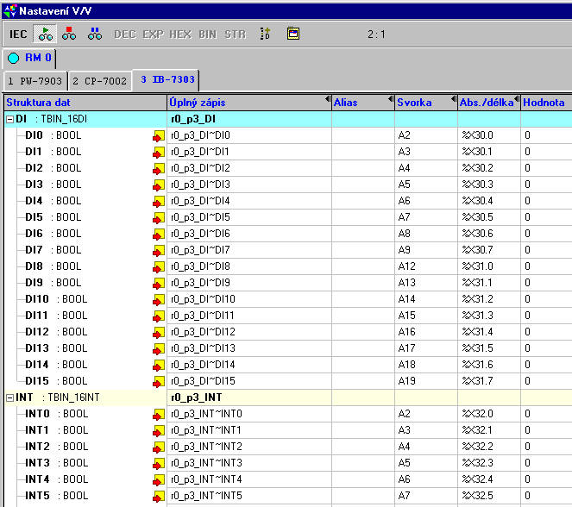
Task: Click the arrow icon in DI4 row
Action: (x=159, y=202)
